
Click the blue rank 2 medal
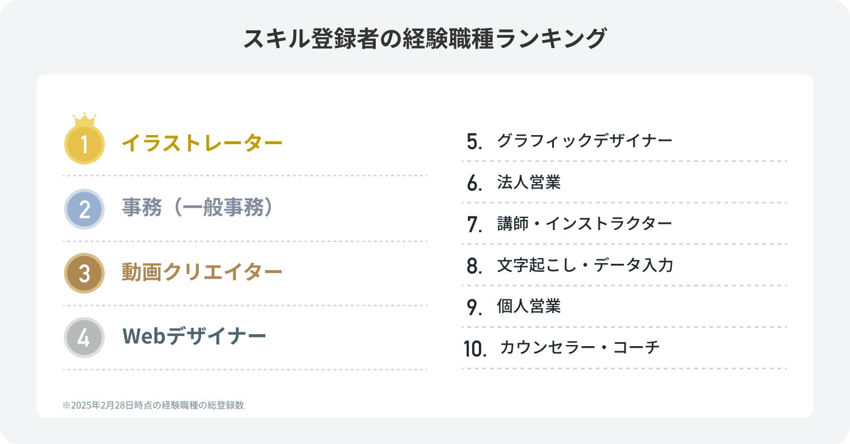pyautogui.click(x=84, y=209)
